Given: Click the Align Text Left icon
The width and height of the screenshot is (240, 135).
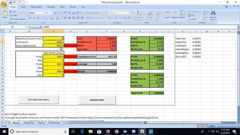Looking at the screenshot, I should pyautogui.click(x=65, y=18).
